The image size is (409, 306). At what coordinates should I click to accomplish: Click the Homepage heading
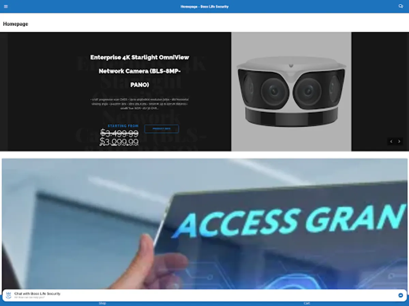coord(16,24)
